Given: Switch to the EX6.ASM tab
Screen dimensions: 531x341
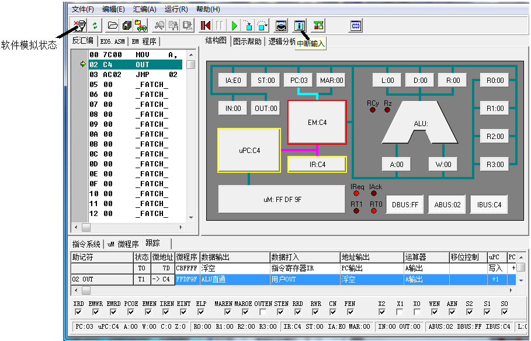Looking at the screenshot, I should pos(112,41).
